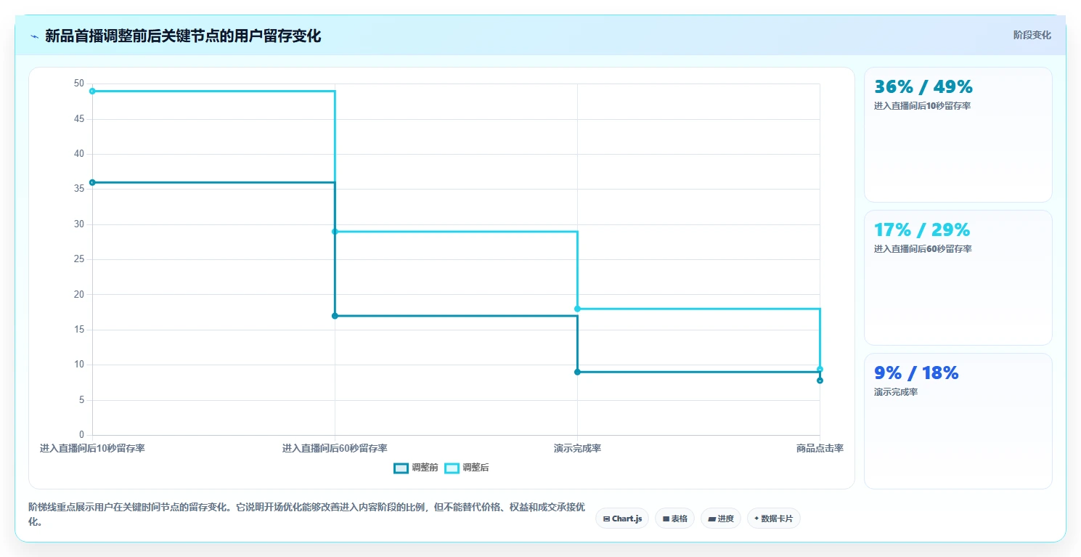Click the 阶段变化 label in header
Viewport: 1081px width, 557px height.
click(1032, 36)
